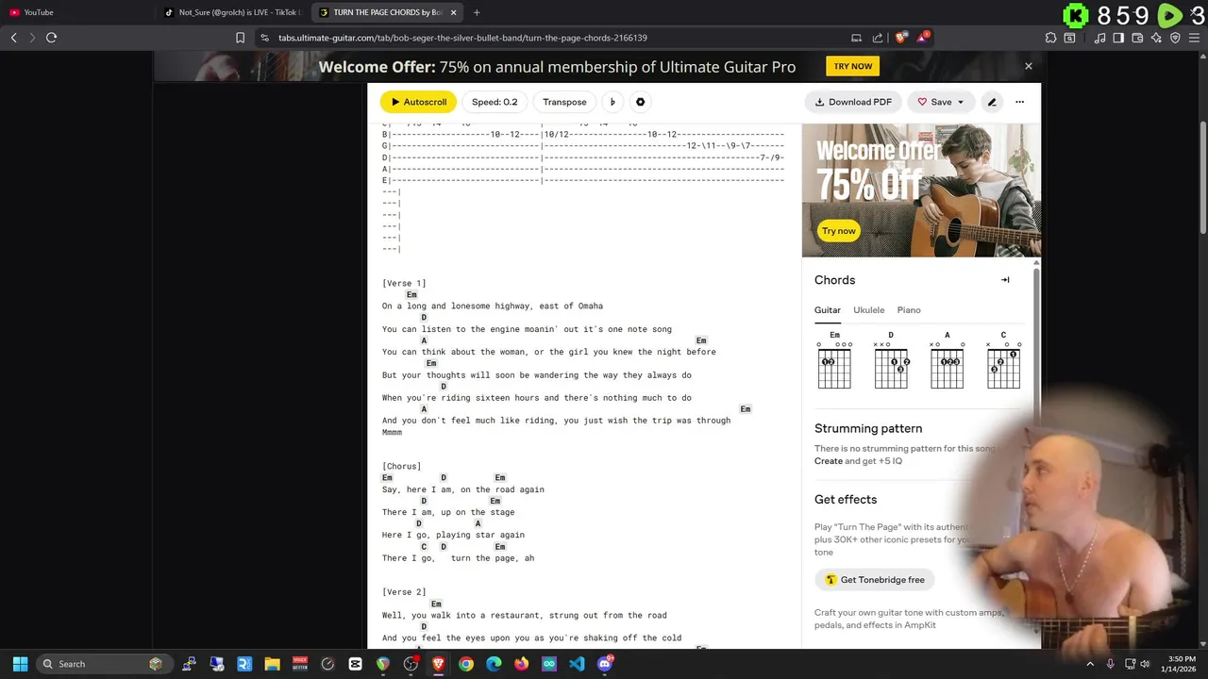Click the Try now ad button
Viewport: 1208px width, 679px height.
838,231
